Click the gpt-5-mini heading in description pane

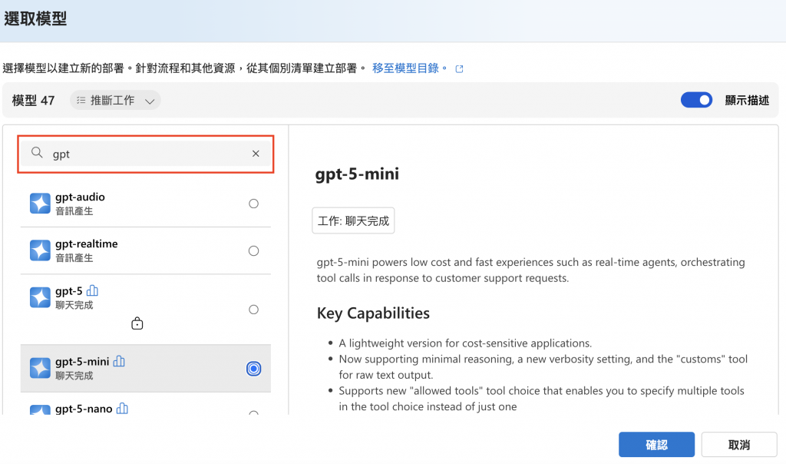357,174
